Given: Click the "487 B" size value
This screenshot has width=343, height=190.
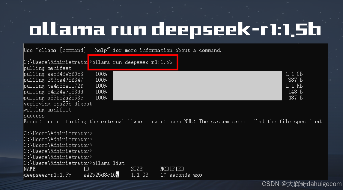Looking at the screenshot, I should tap(295, 98).
